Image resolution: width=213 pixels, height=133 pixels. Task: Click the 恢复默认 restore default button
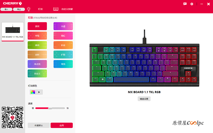pos(39,125)
